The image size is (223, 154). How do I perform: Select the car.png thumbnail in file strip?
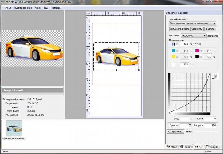click(x=14, y=128)
